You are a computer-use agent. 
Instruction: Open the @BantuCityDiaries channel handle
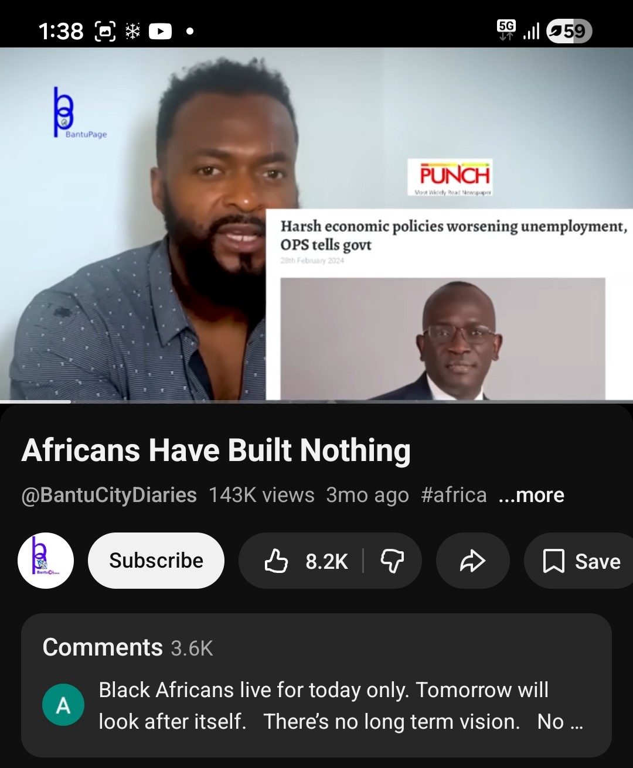pos(109,495)
